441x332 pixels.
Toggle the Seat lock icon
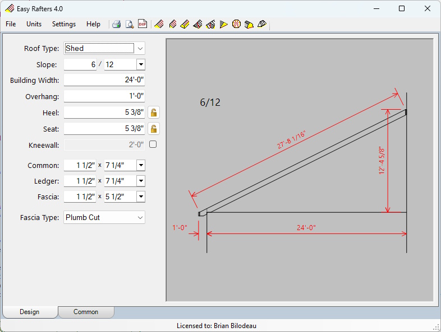(x=153, y=129)
